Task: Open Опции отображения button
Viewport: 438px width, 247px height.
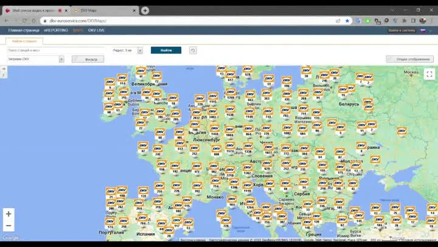Action: (x=410, y=59)
